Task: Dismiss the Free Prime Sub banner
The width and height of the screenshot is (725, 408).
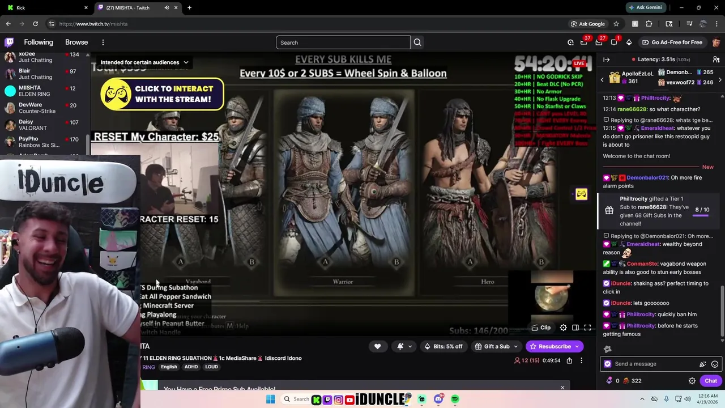Action: (x=562, y=388)
